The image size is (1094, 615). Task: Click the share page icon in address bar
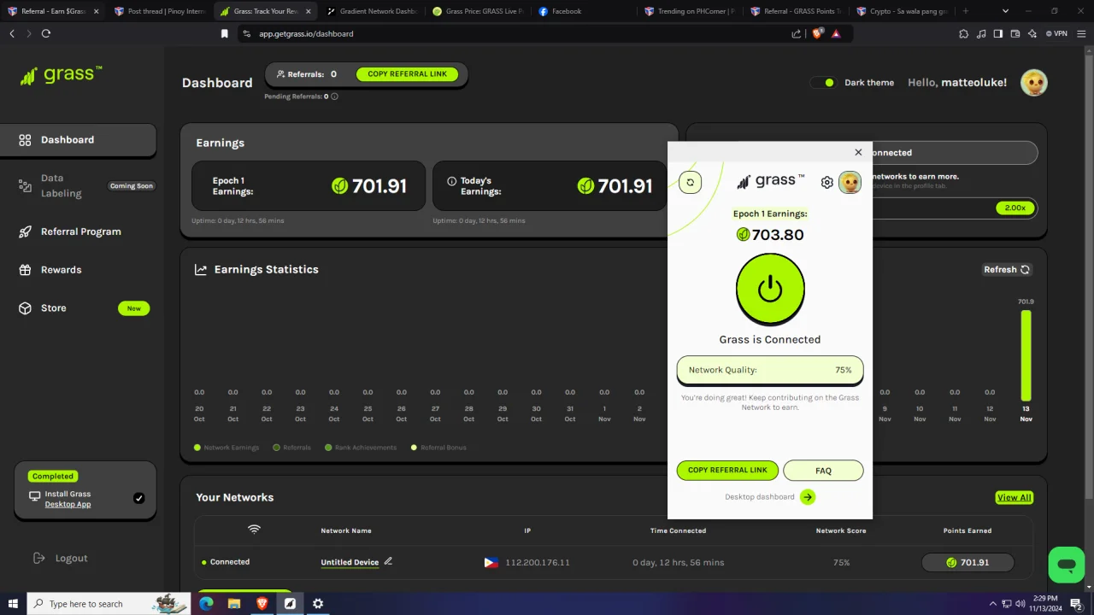[x=797, y=33]
